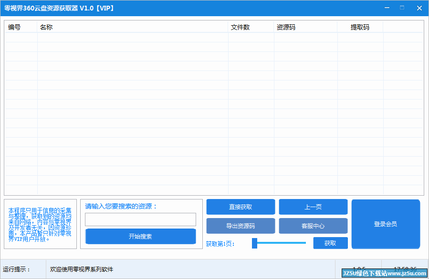The height and width of the screenshot is (279, 429).
Task: Click the 名称 column header
Action: pos(132,27)
